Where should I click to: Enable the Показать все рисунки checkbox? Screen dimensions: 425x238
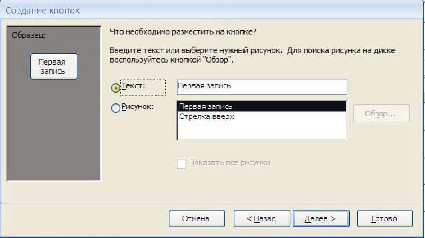click(181, 164)
